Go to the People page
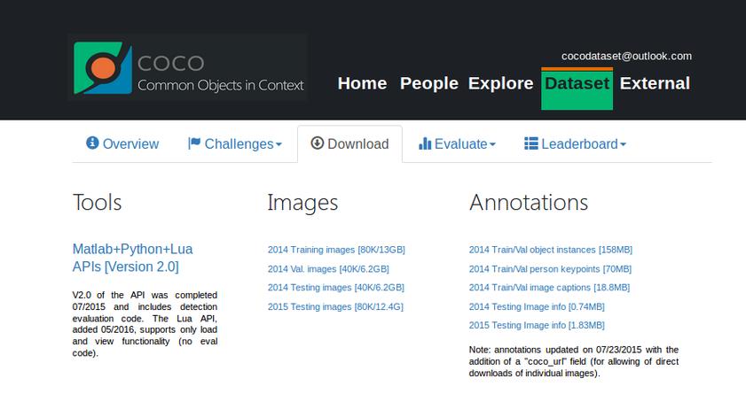746x394 pixels. tap(428, 83)
